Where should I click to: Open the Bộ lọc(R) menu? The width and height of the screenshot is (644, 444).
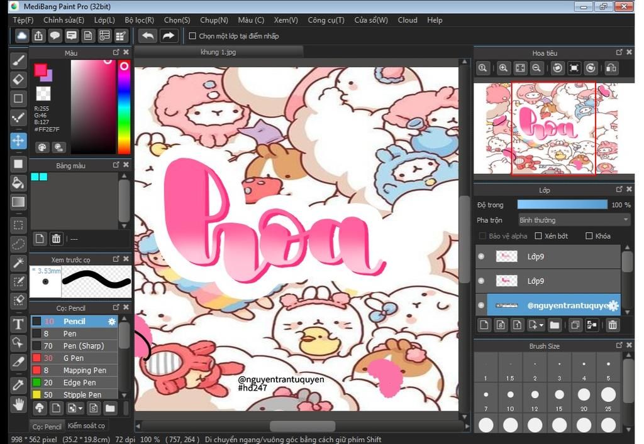point(139,19)
